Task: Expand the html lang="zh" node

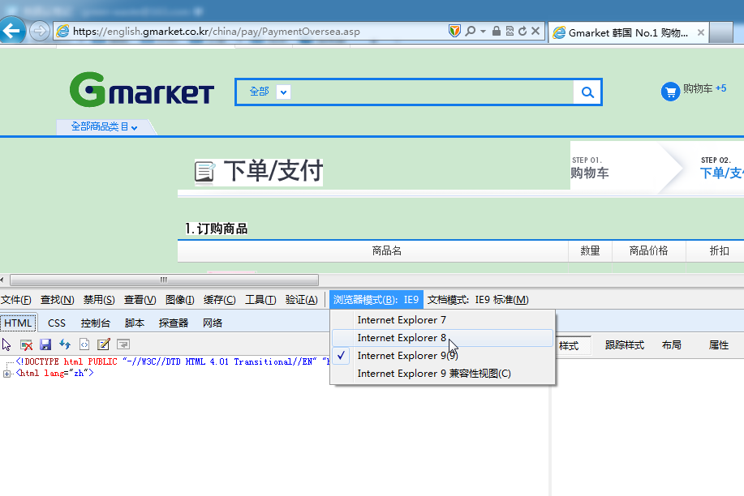Action: pyautogui.click(x=6, y=374)
